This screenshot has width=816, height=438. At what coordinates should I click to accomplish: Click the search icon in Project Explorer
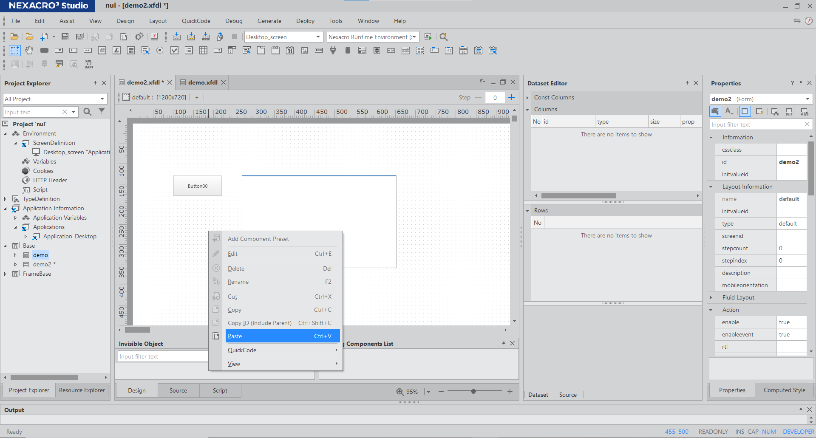click(88, 112)
